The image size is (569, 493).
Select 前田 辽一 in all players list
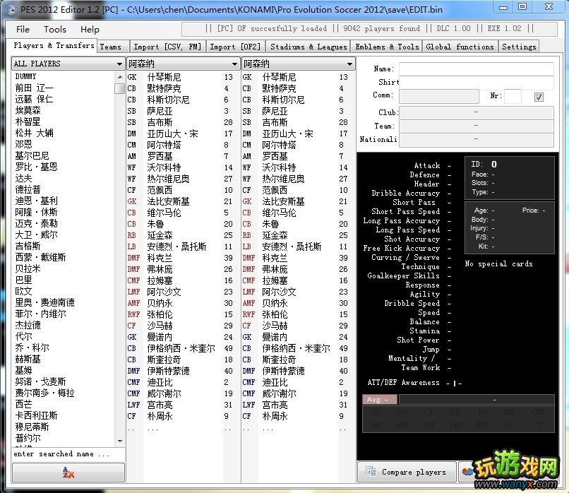[34, 88]
